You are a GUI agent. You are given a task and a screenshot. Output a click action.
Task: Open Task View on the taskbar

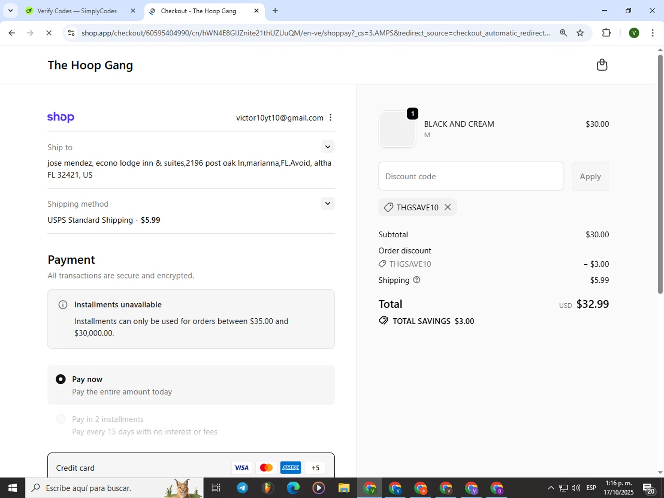pos(216,488)
